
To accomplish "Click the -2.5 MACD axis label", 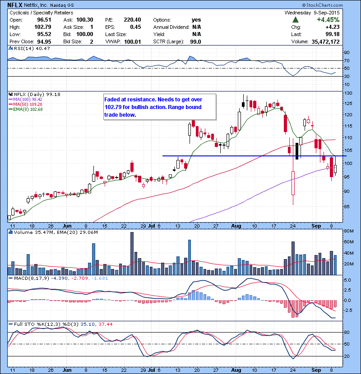I will click(347, 310).
